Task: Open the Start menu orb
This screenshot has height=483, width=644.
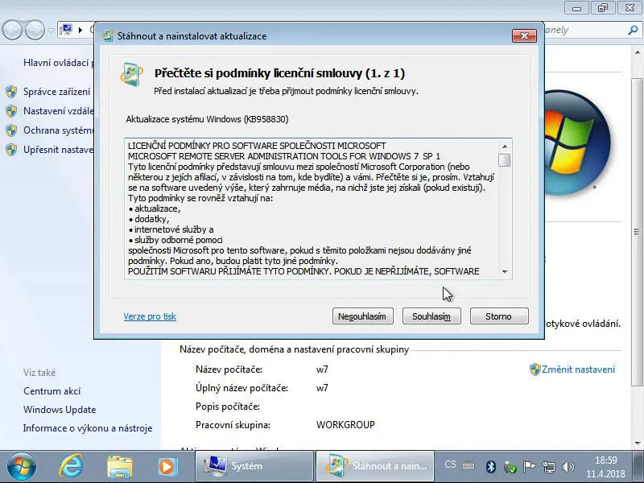Action: (x=22, y=466)
